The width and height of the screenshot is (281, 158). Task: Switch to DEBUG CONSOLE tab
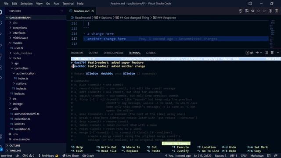click(113, 53)
